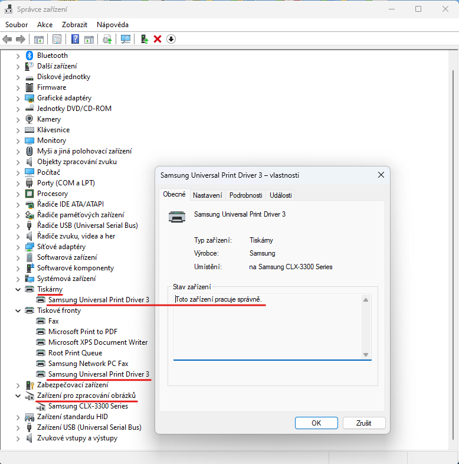Expand the Softwarové komponenty node
Viewport: 459px width, 464px height.
pyautogui.click(x=18, y=269)
